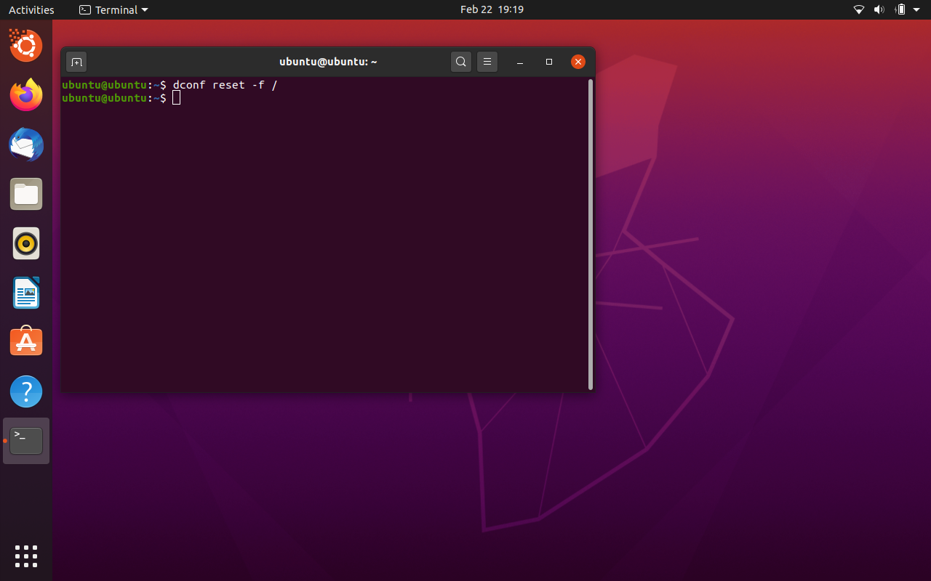Image resolution: width=931 pixels, height=581 pixels.
Task: Show all applications grid
Action: click(26, 556)
